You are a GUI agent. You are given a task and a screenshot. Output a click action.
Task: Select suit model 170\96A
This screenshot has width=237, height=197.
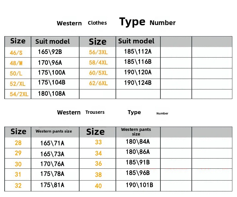coord(50,63)
